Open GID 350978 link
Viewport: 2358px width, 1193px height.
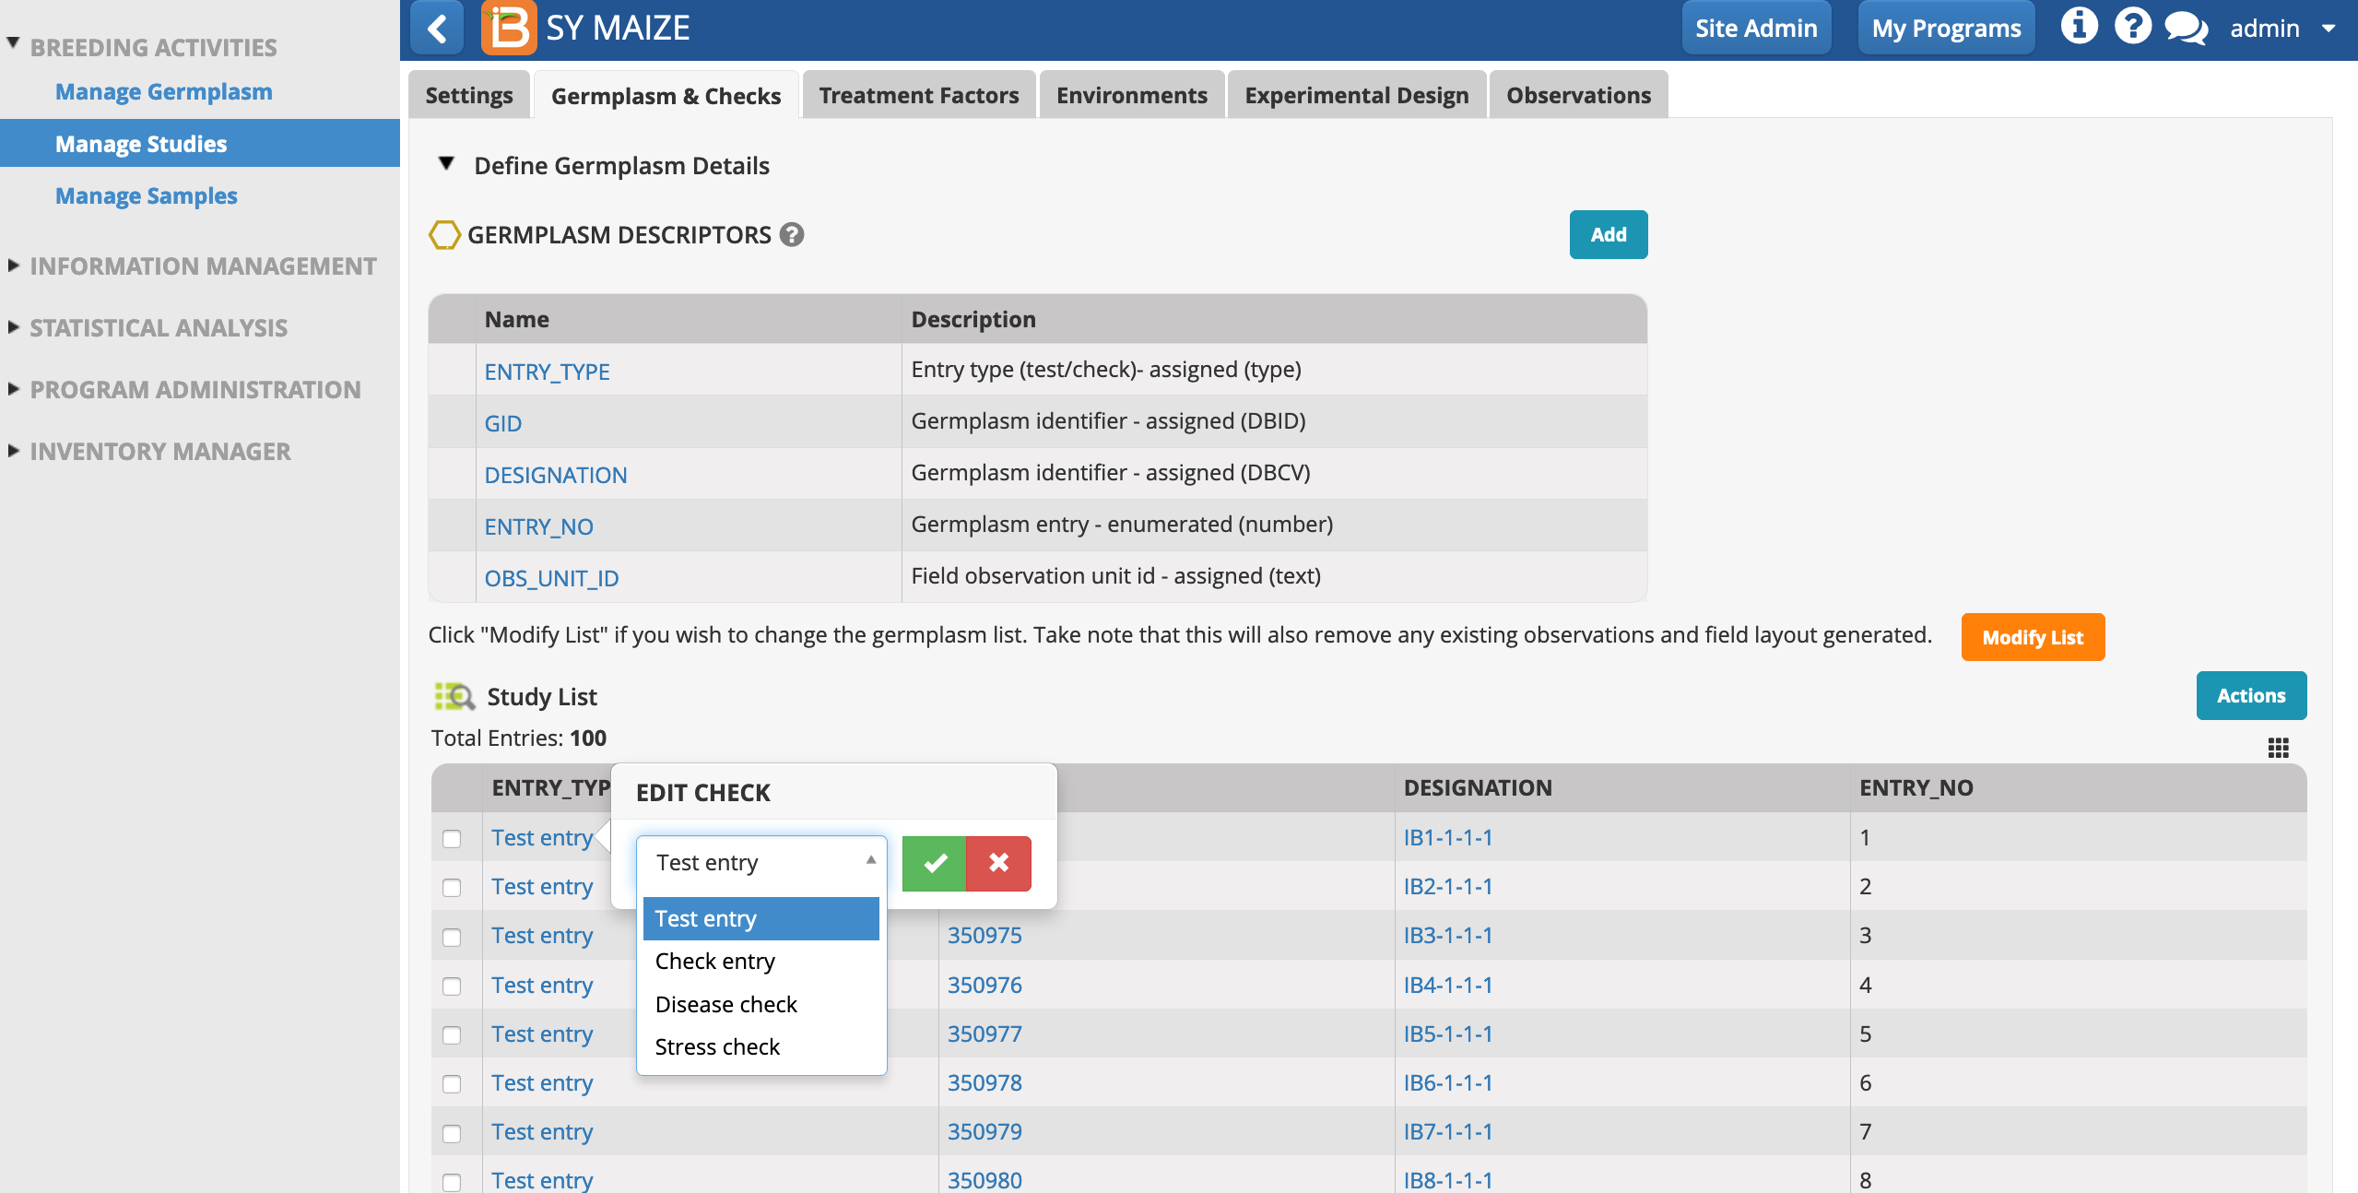984,1082
